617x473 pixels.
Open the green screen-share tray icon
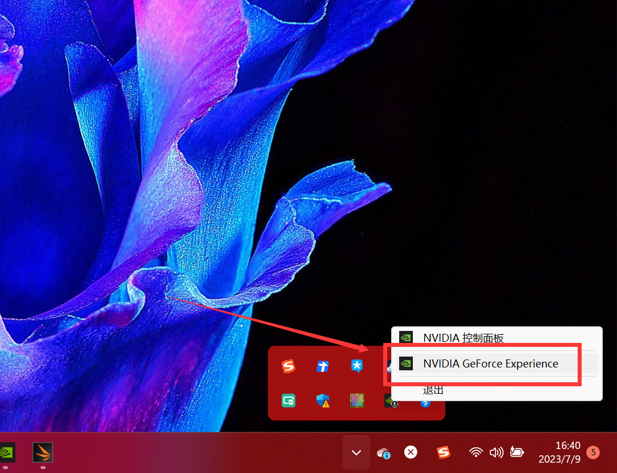point(289,401)
